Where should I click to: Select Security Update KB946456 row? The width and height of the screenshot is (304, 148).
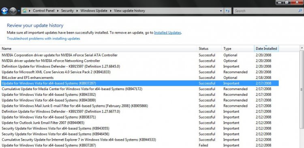(x=139, y=134)
